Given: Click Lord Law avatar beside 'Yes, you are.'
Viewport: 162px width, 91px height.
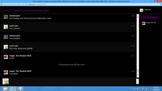Looking at the screenshot, I should [x=6, y=27].
